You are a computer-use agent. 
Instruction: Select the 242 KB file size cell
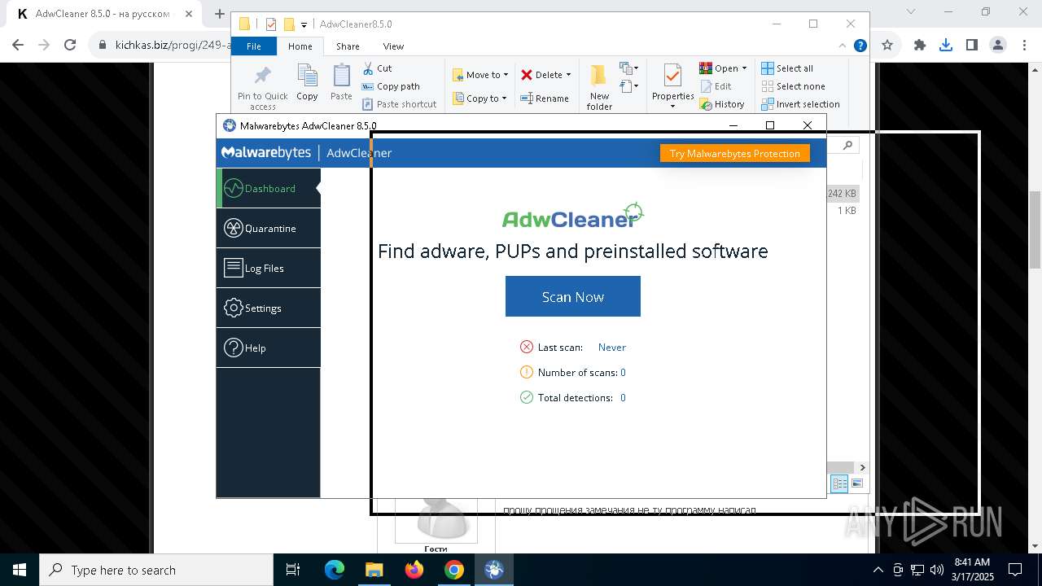842,194
